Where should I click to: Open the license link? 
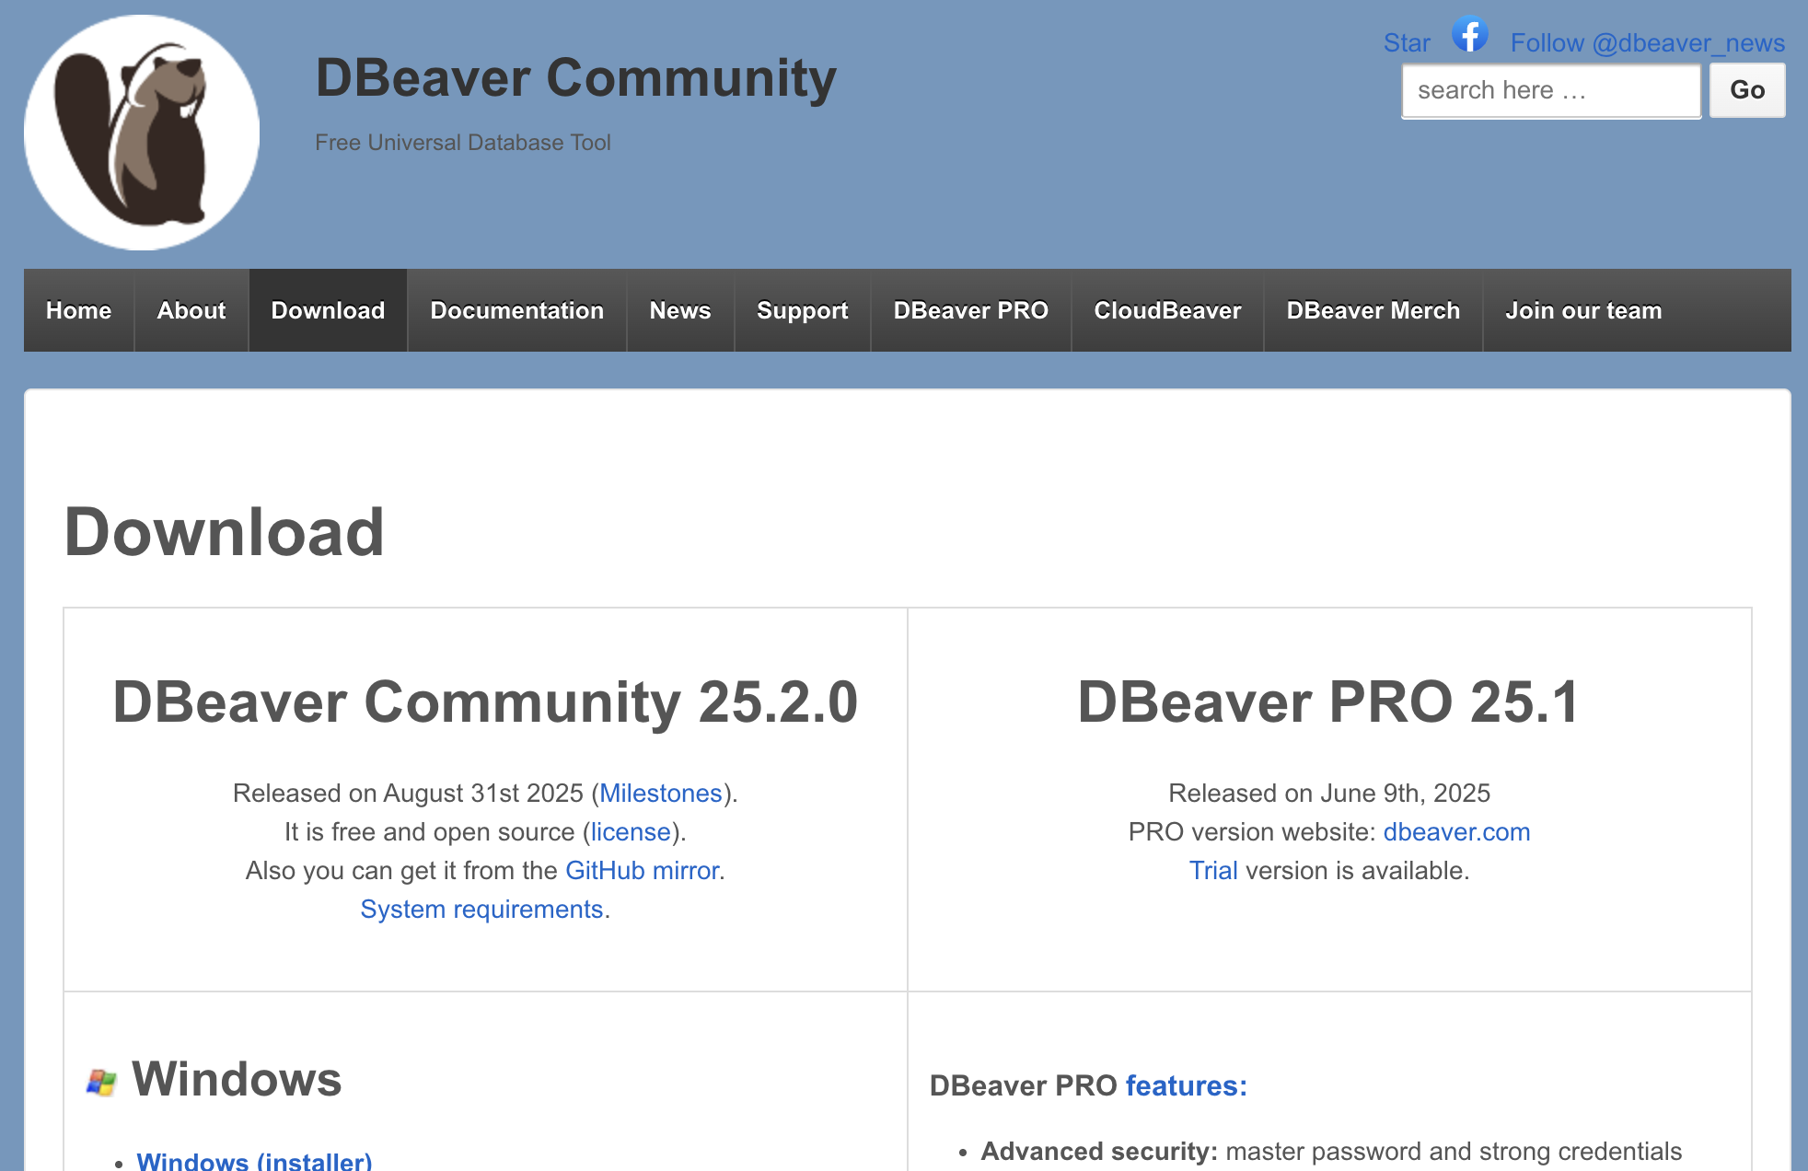[631, 831]
